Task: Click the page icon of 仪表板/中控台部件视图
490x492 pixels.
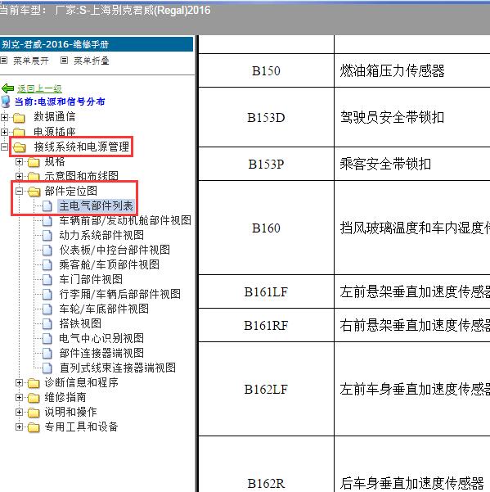Action: click(x=47, y=250)
